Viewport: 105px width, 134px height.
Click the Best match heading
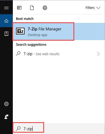tap(25, 19)
